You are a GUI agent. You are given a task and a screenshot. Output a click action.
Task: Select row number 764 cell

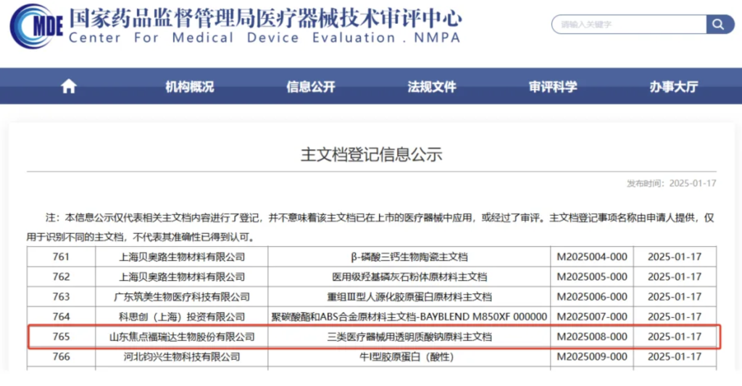pyautogui.click(x=61, y=316)
